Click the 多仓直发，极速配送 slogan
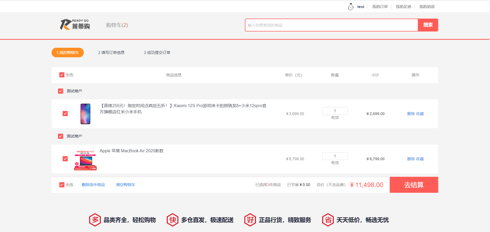This screenshot has height=232, width=490. [x=207, y=220]
